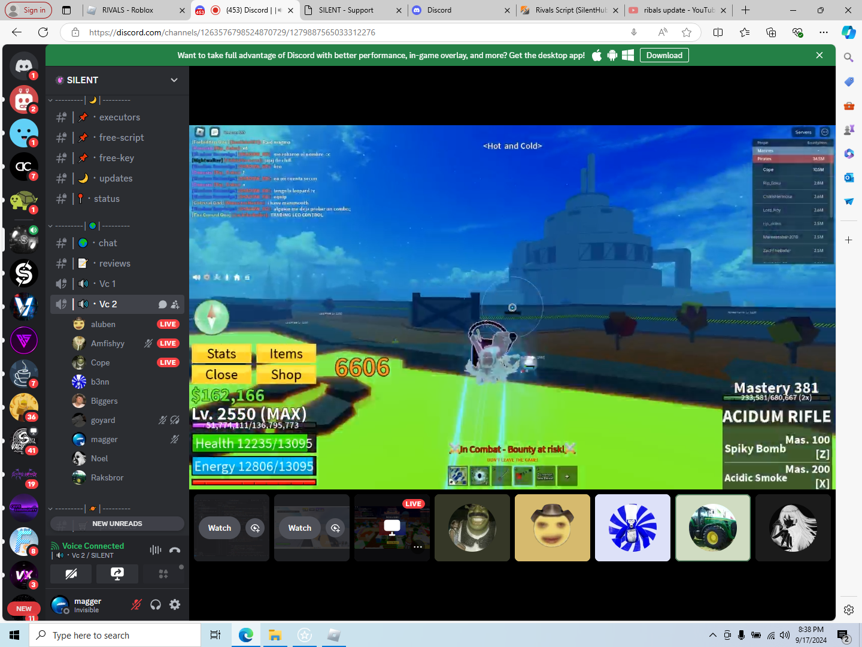Viewport: 862px width, 647px height.
Task: Select the tractor avatar participant tile
Action: [x=713, y=528]
